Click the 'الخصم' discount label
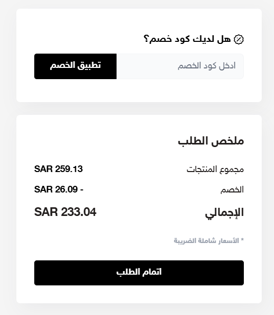Image resolution: width=274 pixels, height=315 pixels. [232, 189]
